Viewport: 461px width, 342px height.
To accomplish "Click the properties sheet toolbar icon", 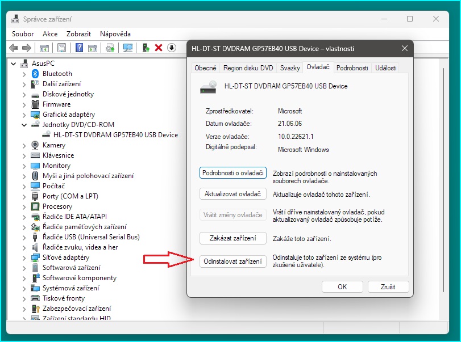I will click(61, 48).
